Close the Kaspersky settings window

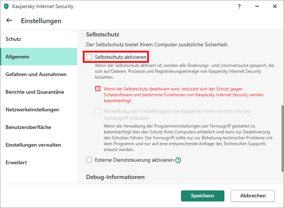click(x=275, y=6)
